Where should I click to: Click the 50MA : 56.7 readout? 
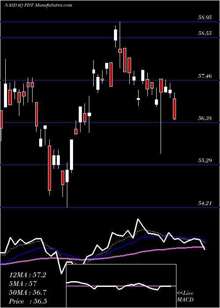(x=28, y=293)
